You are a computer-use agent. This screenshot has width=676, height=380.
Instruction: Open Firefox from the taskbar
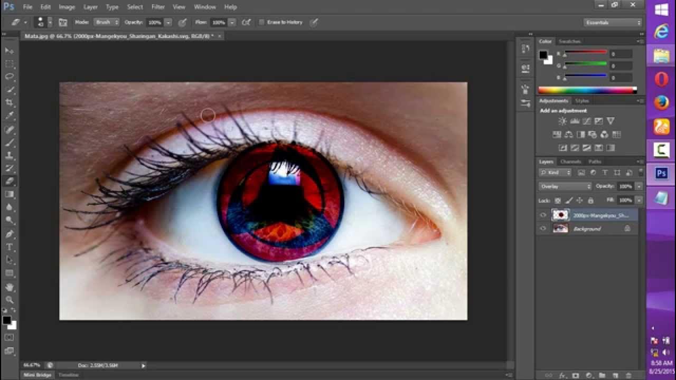[661, 103]
